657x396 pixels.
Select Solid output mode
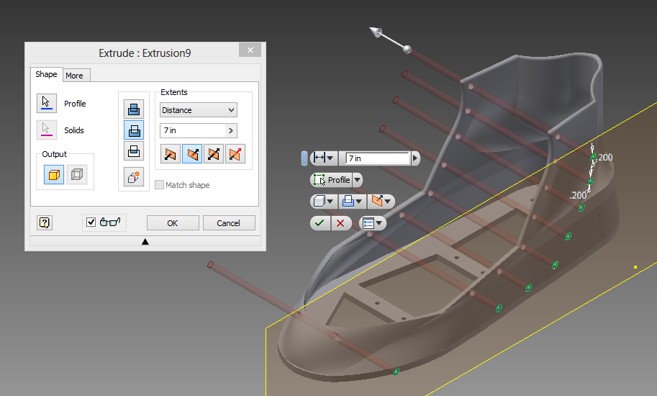tap(54, 175)
